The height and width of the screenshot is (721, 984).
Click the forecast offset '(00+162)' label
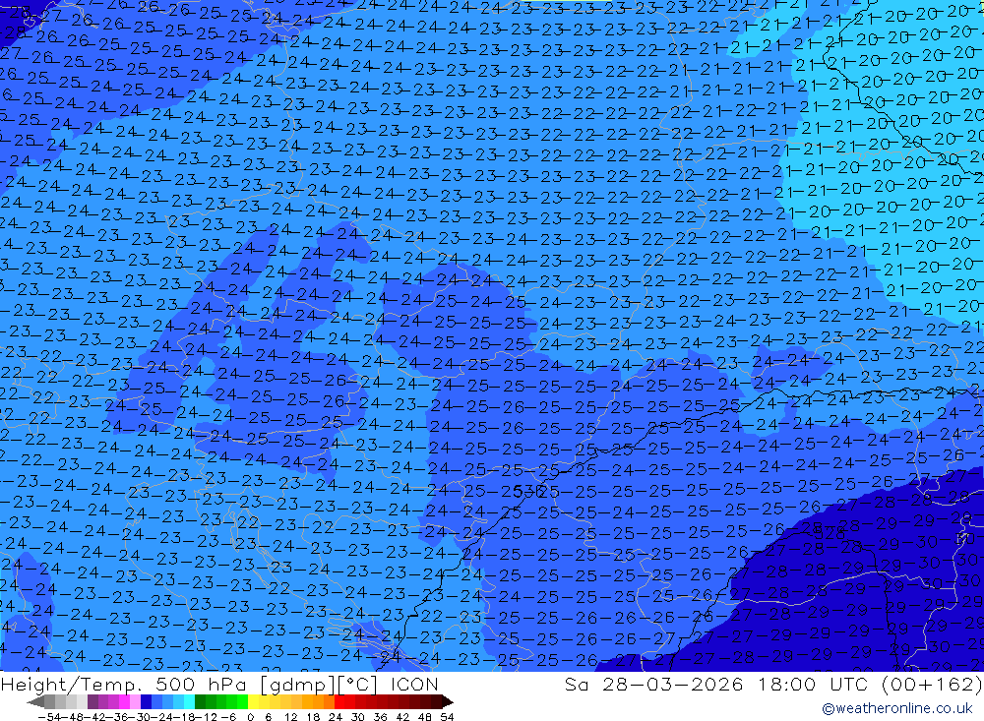point(932,684)
